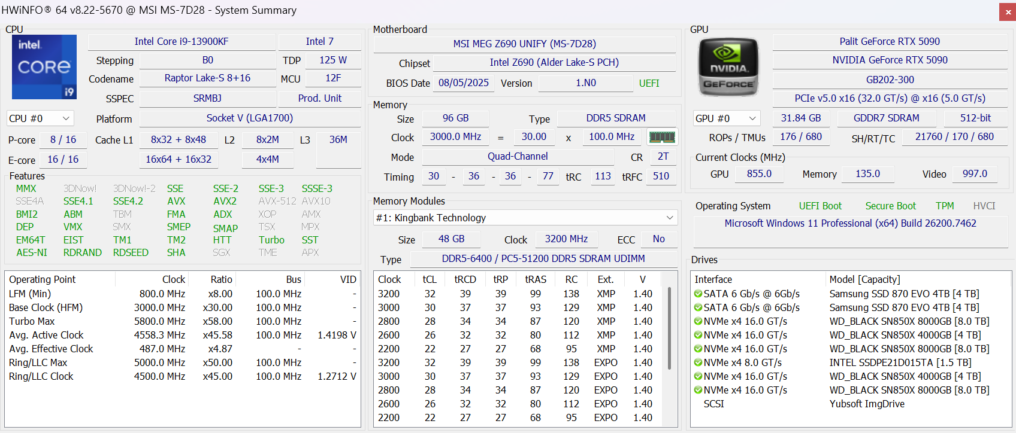Click the UEFI Boot indicator

point(820,206)
